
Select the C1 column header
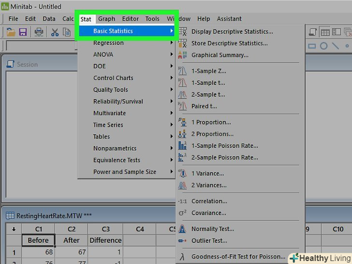(38, 229)
